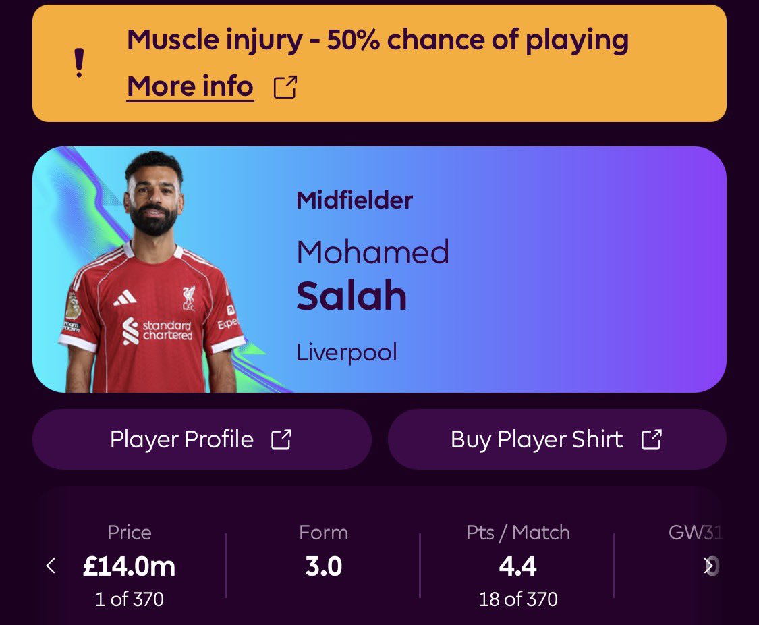This screenshot has width=759, height=625.
Task: Open the More info link
Action: [190, 86]
